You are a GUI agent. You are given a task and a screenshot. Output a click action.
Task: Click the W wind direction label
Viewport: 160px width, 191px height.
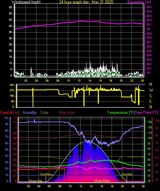tap(151, 90)
